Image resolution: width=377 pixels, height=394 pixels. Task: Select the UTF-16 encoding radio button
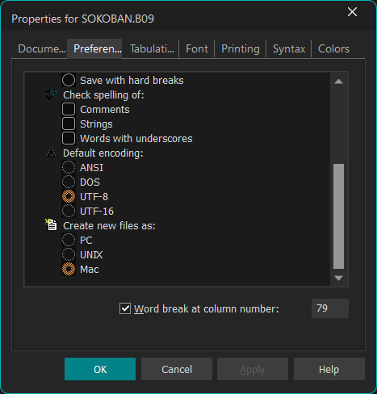[x=69, y=211]
